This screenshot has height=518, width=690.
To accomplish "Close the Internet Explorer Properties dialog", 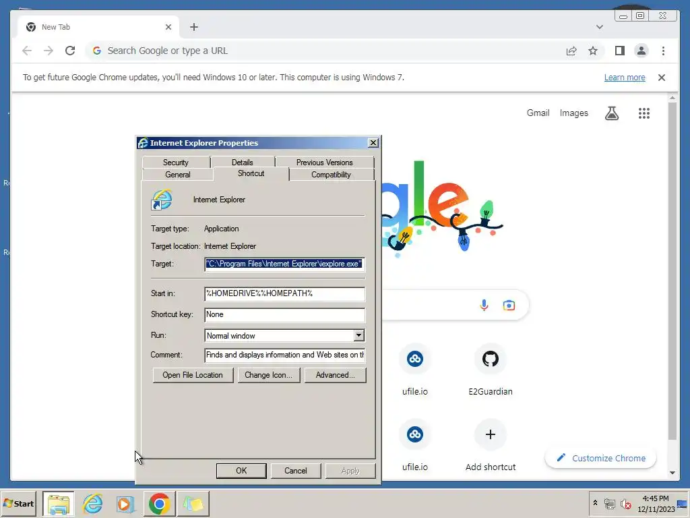I will [373, 143].
